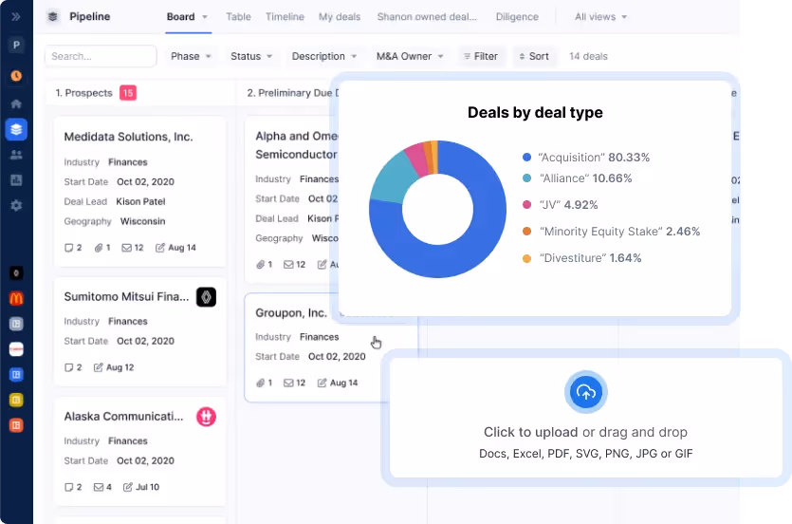The height and width of the screenshot is (524, 792).
Task: Open emails icon on Medidata Solutions card
Action: tap(126, 248)
